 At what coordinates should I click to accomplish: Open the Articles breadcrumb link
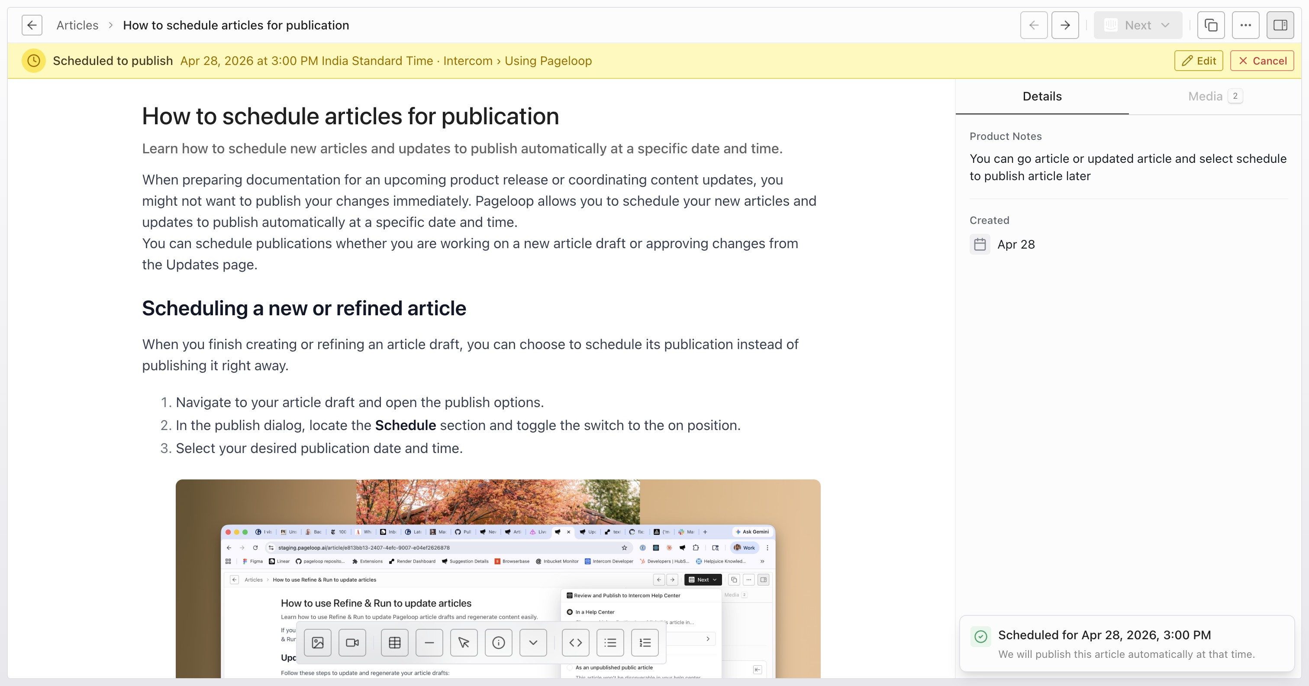click(x=77, y=25)
